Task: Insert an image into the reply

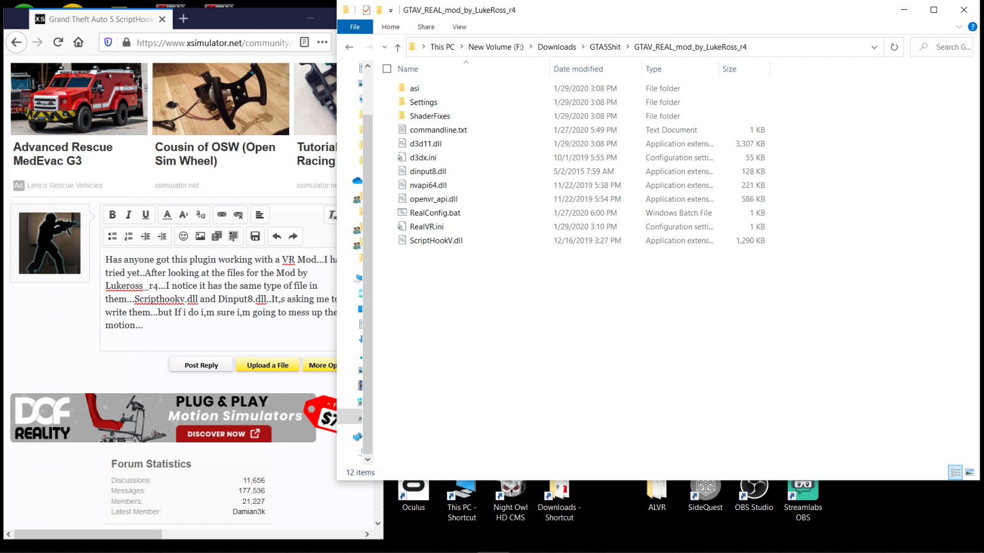Action: 200,236
